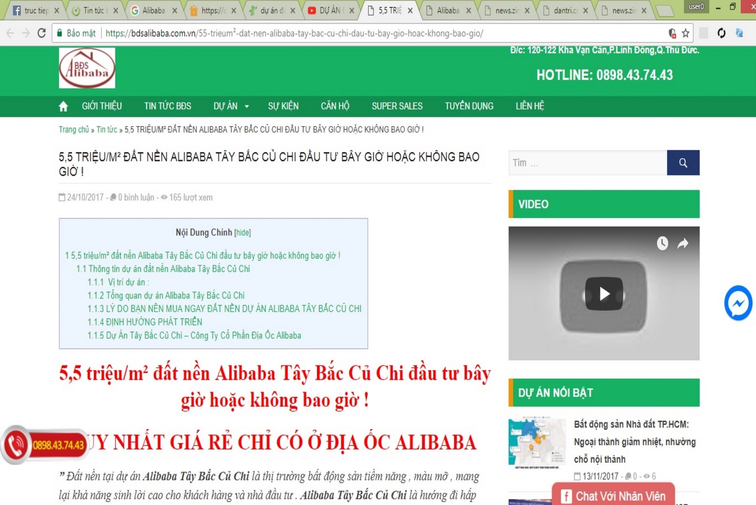Expand the DỰ ÁN dropdown arrow

(247, 107)
